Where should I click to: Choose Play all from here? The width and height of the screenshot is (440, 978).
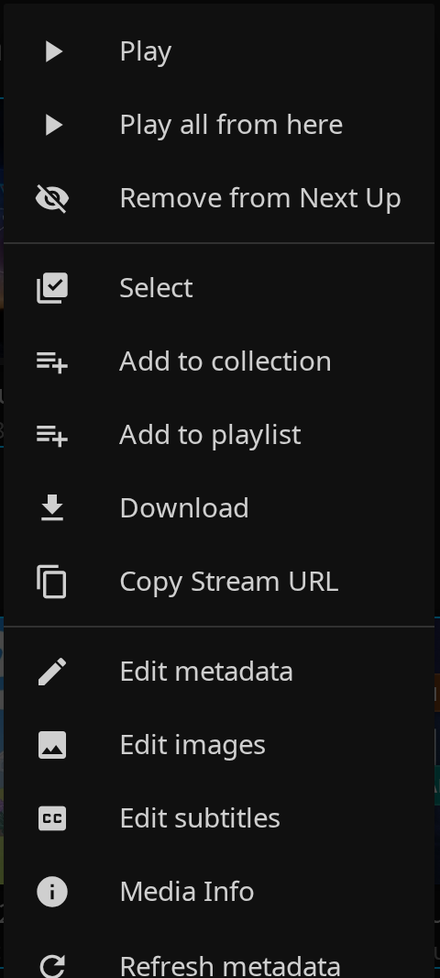(219, 126)
